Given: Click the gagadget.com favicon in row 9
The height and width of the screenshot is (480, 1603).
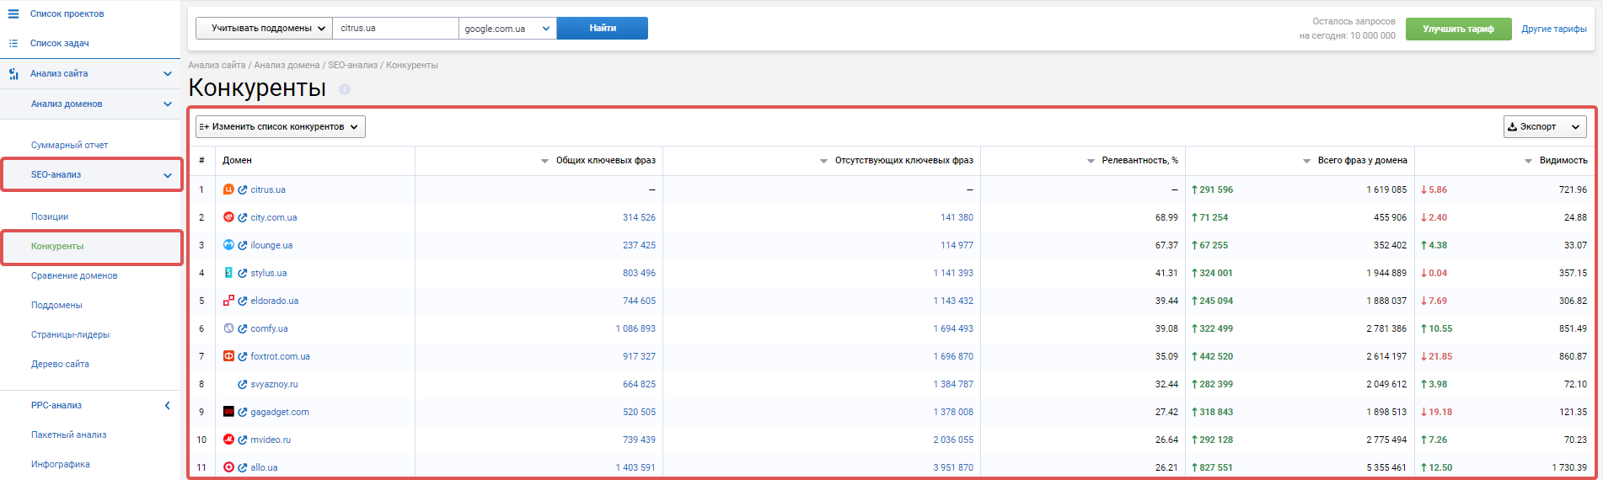Looking at the screenshot, I should [x=228, y=412].
